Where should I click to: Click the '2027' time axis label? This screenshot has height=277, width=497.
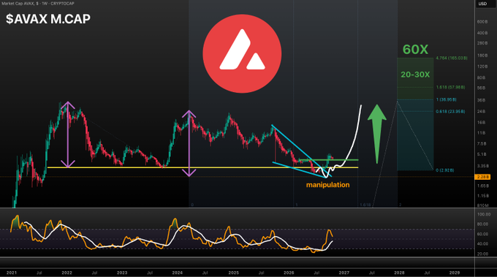344,273
